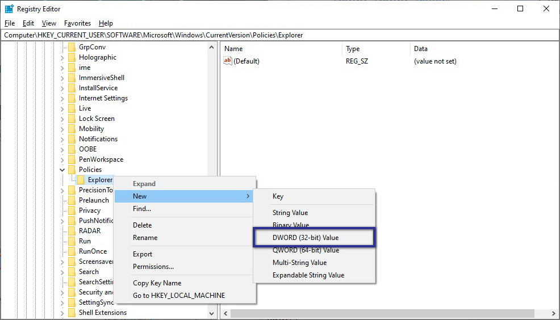
Task: Click the Registry Editor app icon in title bar
Action: (9, 9)
